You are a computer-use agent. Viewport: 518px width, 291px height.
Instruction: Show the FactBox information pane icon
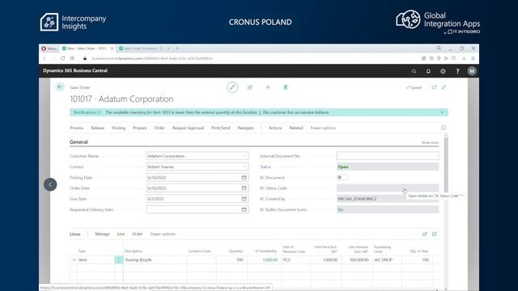[x=444, y=128]
